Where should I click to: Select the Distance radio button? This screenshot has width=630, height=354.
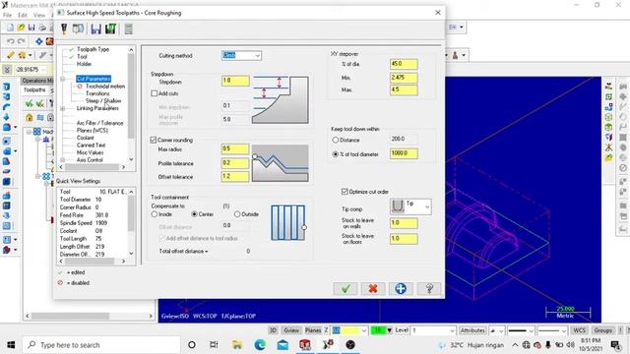(336, 140)
